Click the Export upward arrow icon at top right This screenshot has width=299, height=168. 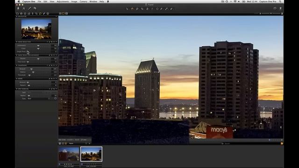(x=280, y=8)
